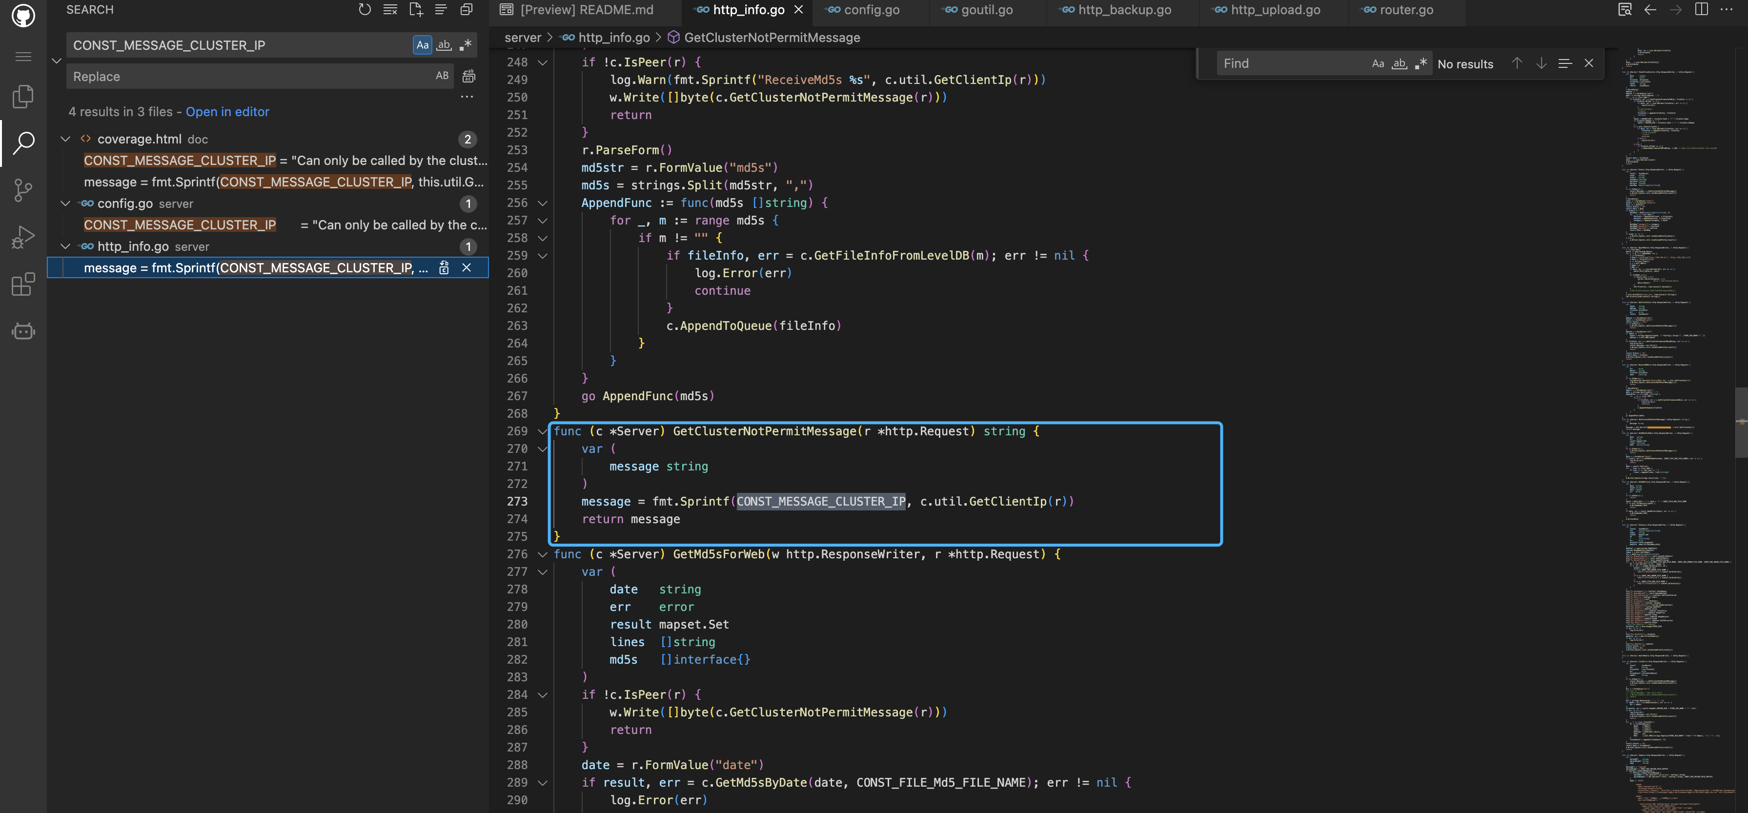Split the editor to the right
The height and width of the screenshot is (813, 1748).
[1701, 9]
